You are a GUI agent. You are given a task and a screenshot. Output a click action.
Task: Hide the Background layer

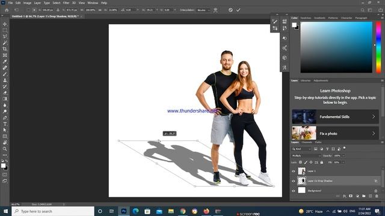tap(293, 191)
